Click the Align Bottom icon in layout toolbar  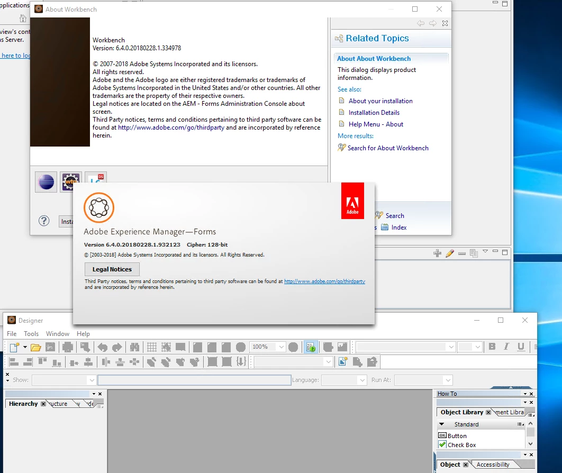pyautogui.click(x=57, y=362)
